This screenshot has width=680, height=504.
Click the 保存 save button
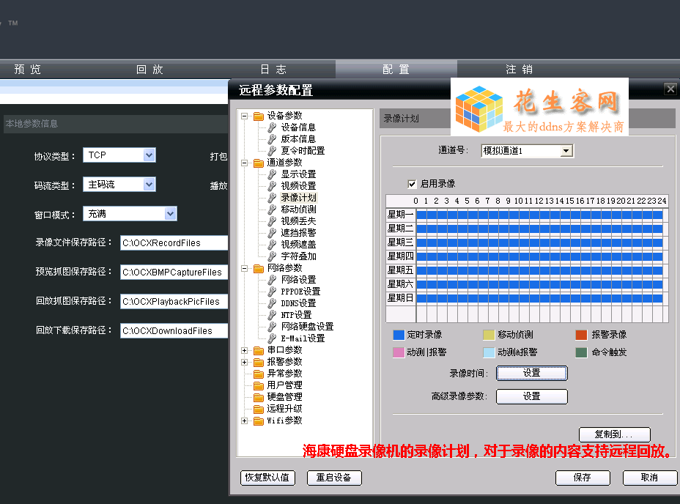[583, 478]
